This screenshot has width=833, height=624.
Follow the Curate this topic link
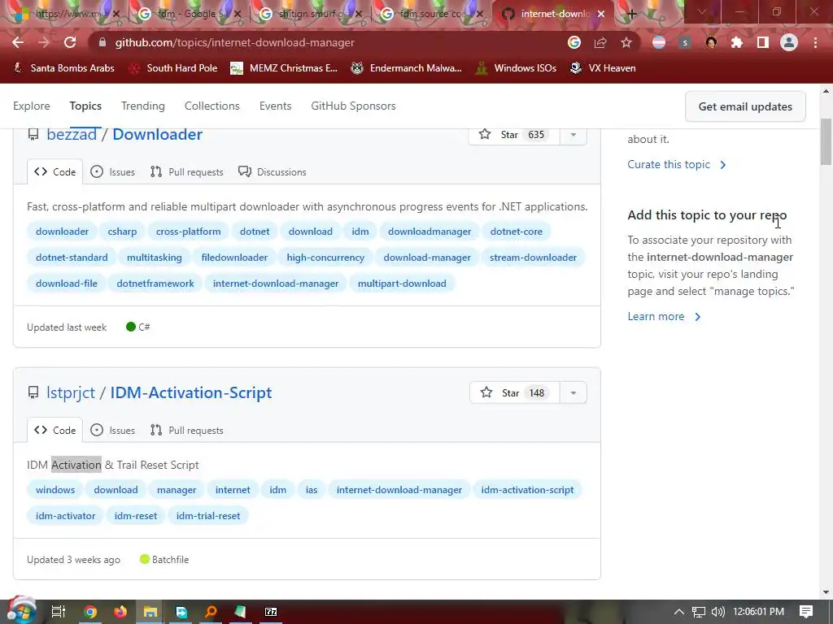676,164
